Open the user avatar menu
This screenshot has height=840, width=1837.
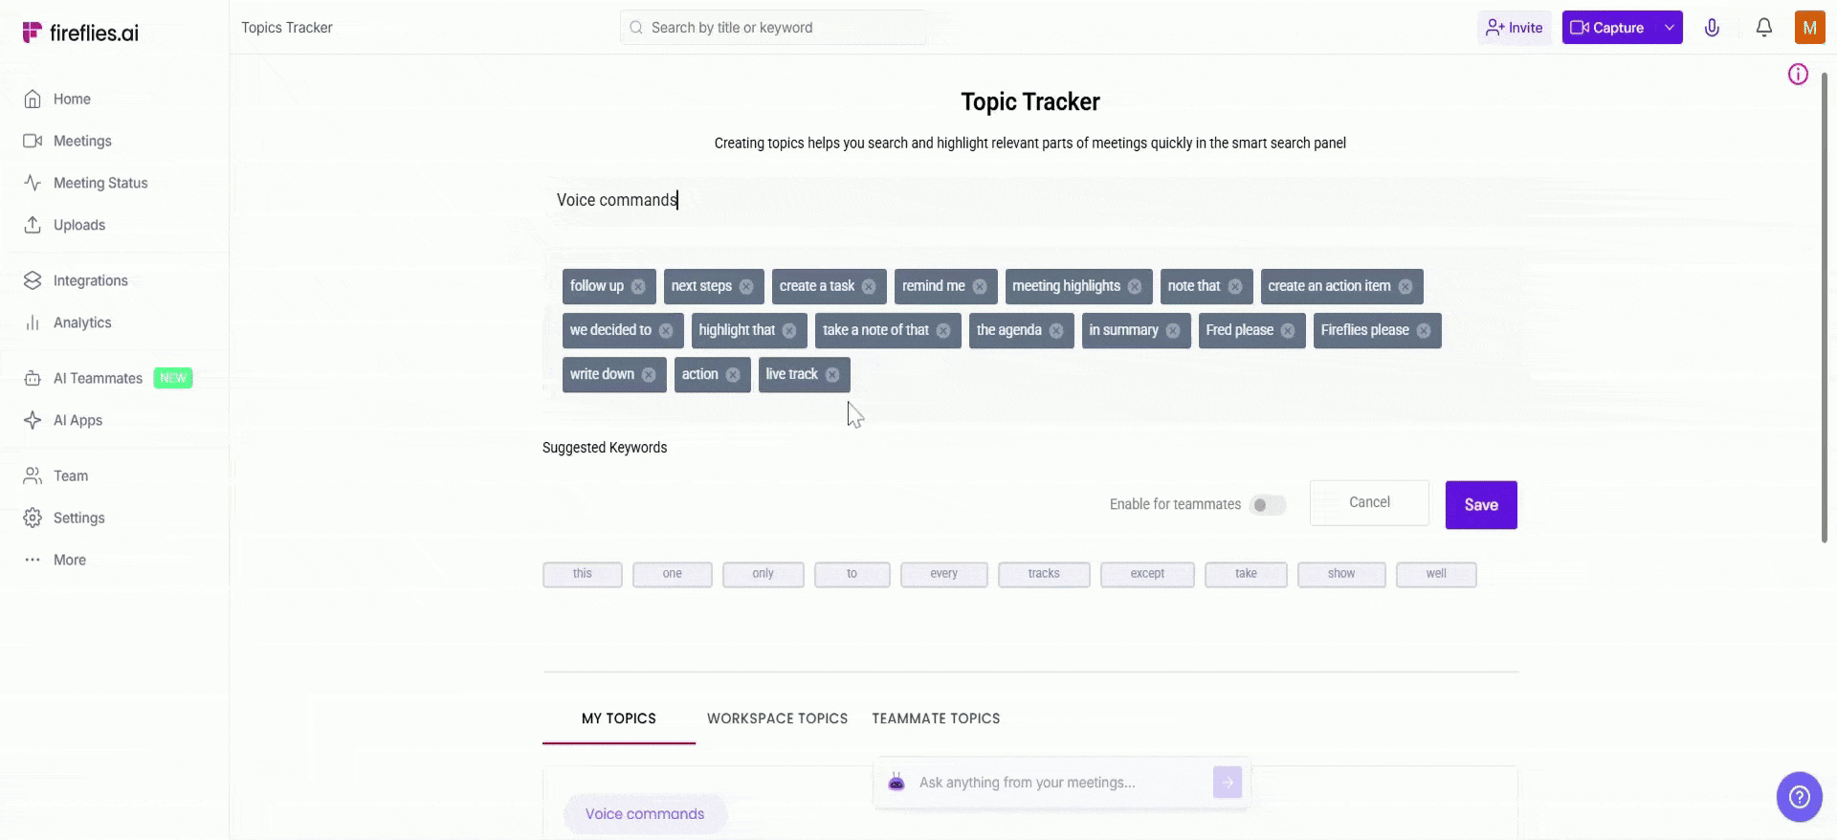click(x=1809, y=28)
